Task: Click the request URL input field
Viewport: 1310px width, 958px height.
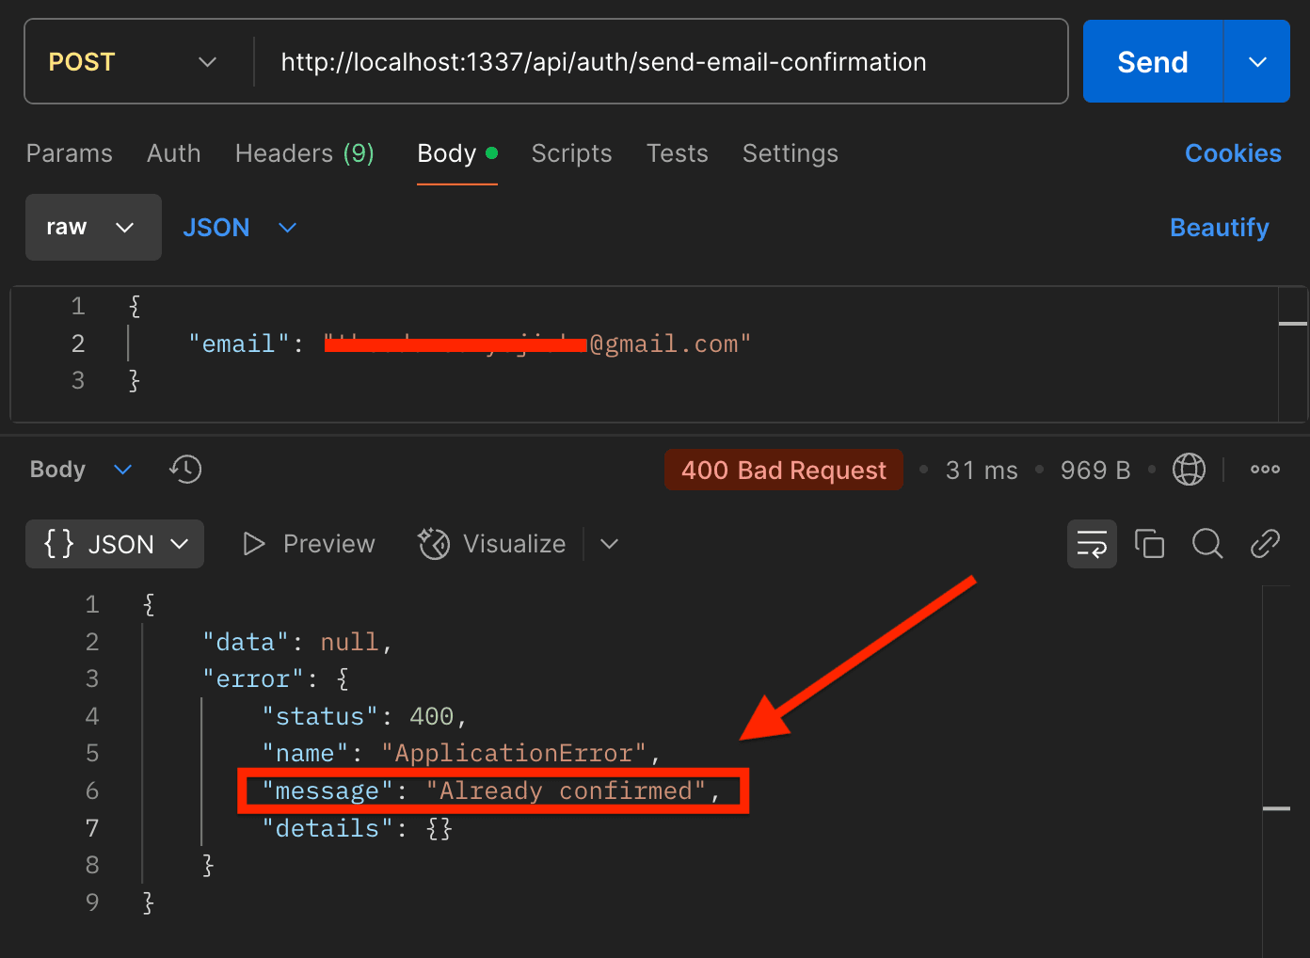Action: pyautogui.click(x=661, y=62)
